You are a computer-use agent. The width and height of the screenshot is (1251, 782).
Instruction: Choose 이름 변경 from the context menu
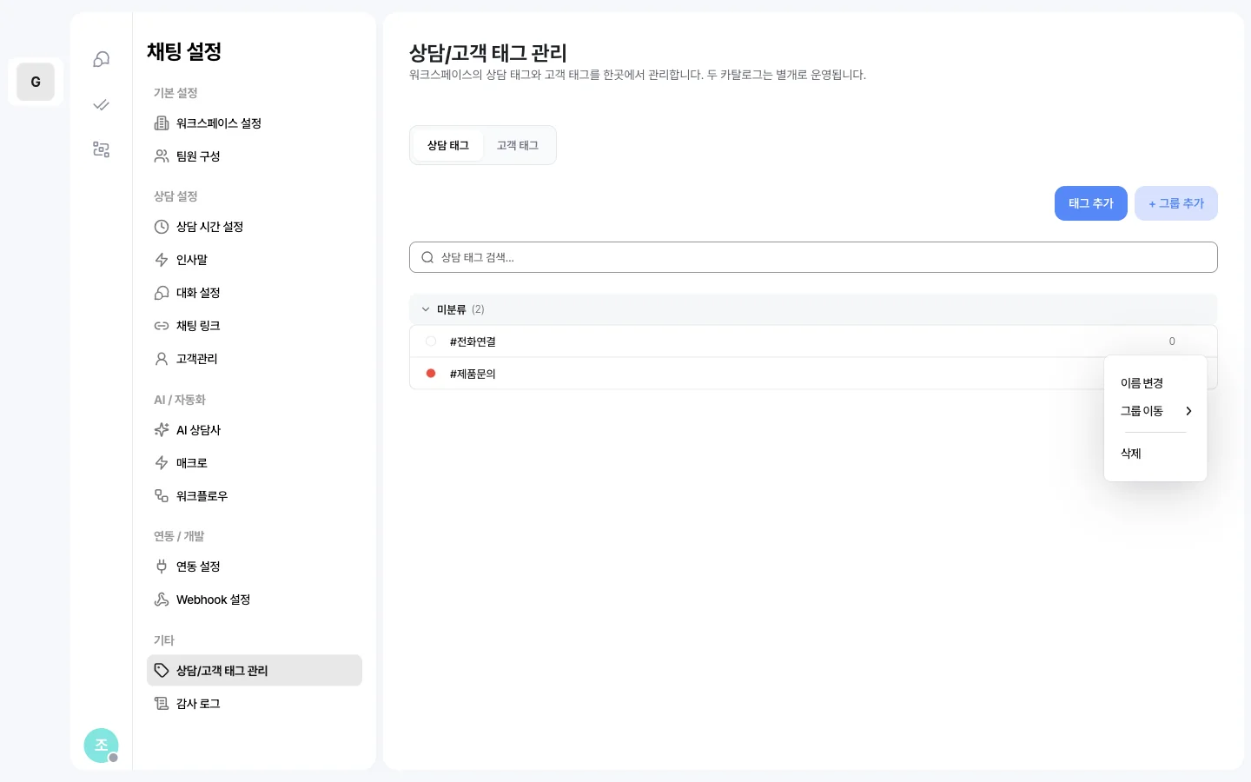[x=1155, y=383]
